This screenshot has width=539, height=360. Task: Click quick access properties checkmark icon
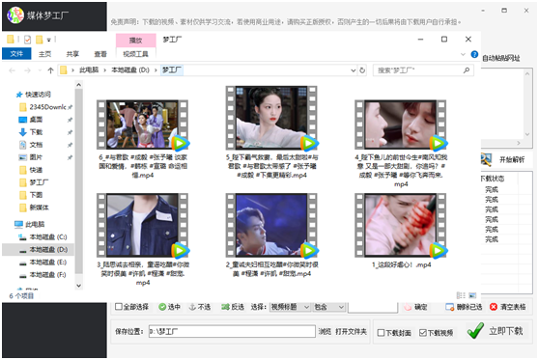click(27, 40)
